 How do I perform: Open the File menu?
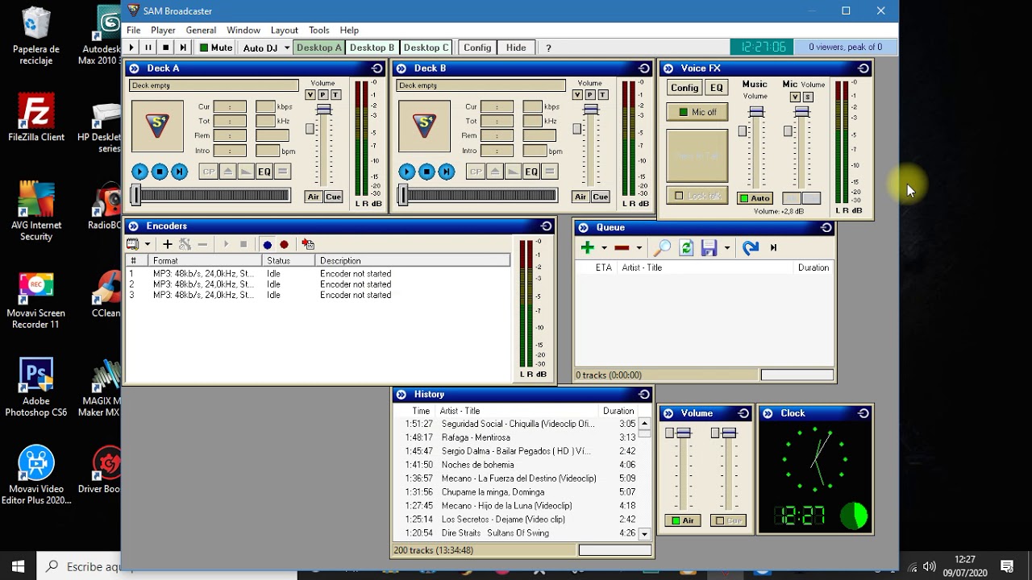134,31
